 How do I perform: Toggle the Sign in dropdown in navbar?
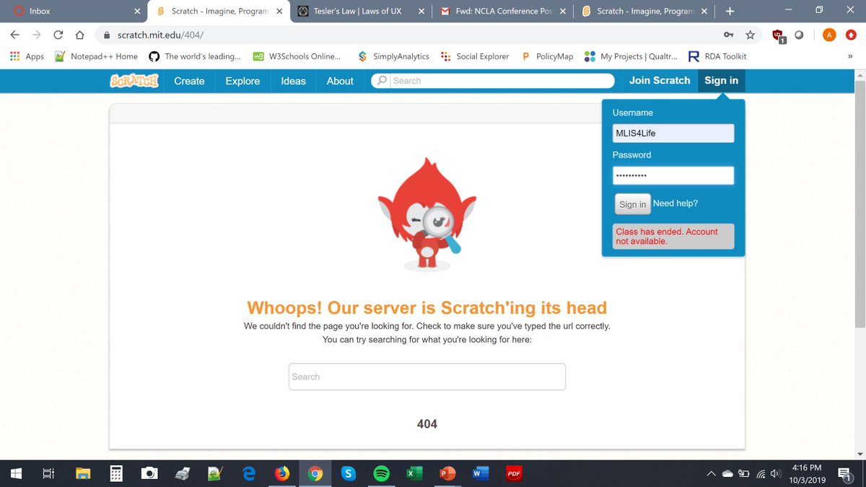click(721, 80)
